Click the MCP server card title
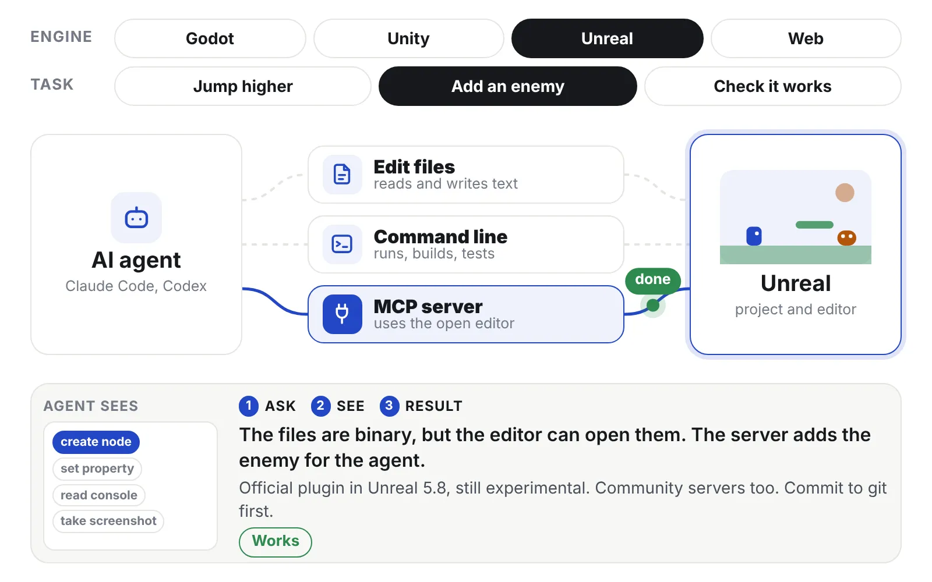 pos(428,307)
